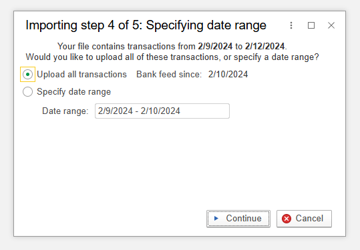Click the 'Bank feed since:' label
The height and width of the screenshot is (250, 360).
pos(169,75)
